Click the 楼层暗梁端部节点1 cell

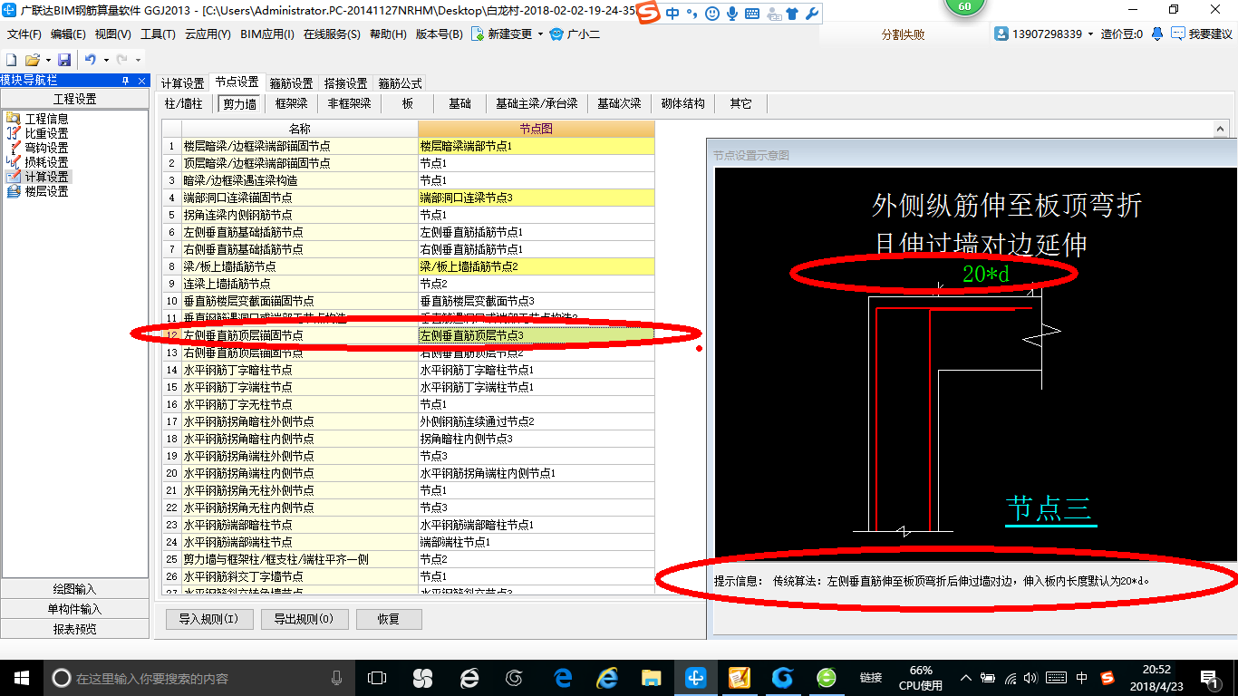[x=536, y=146]
